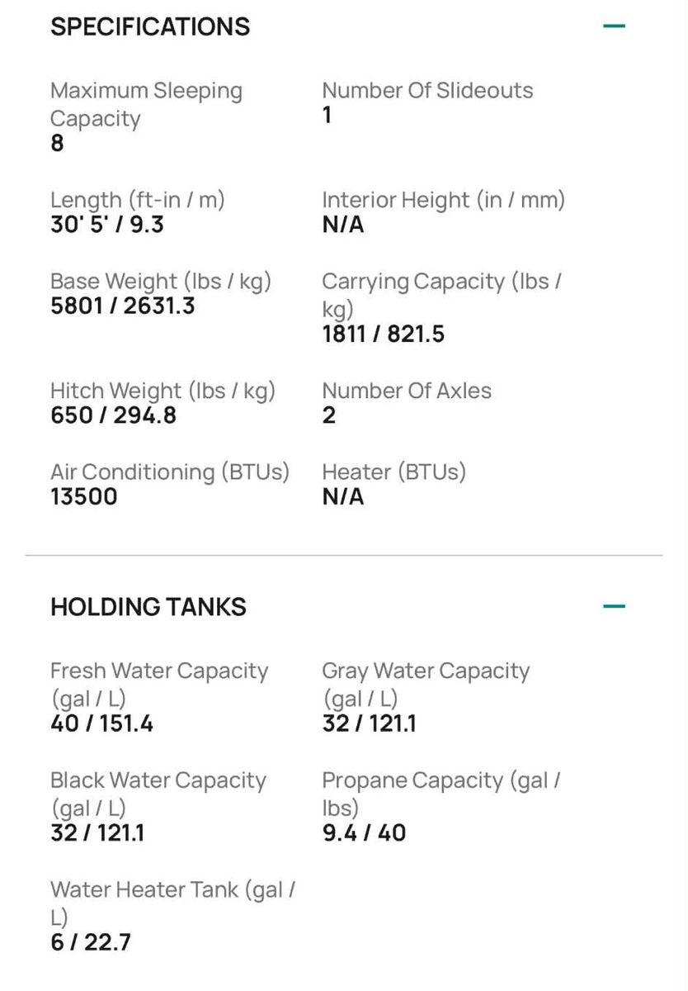Click Propane Capacity value 9.4 / 40
688x991 pixels.
(364, 832)
